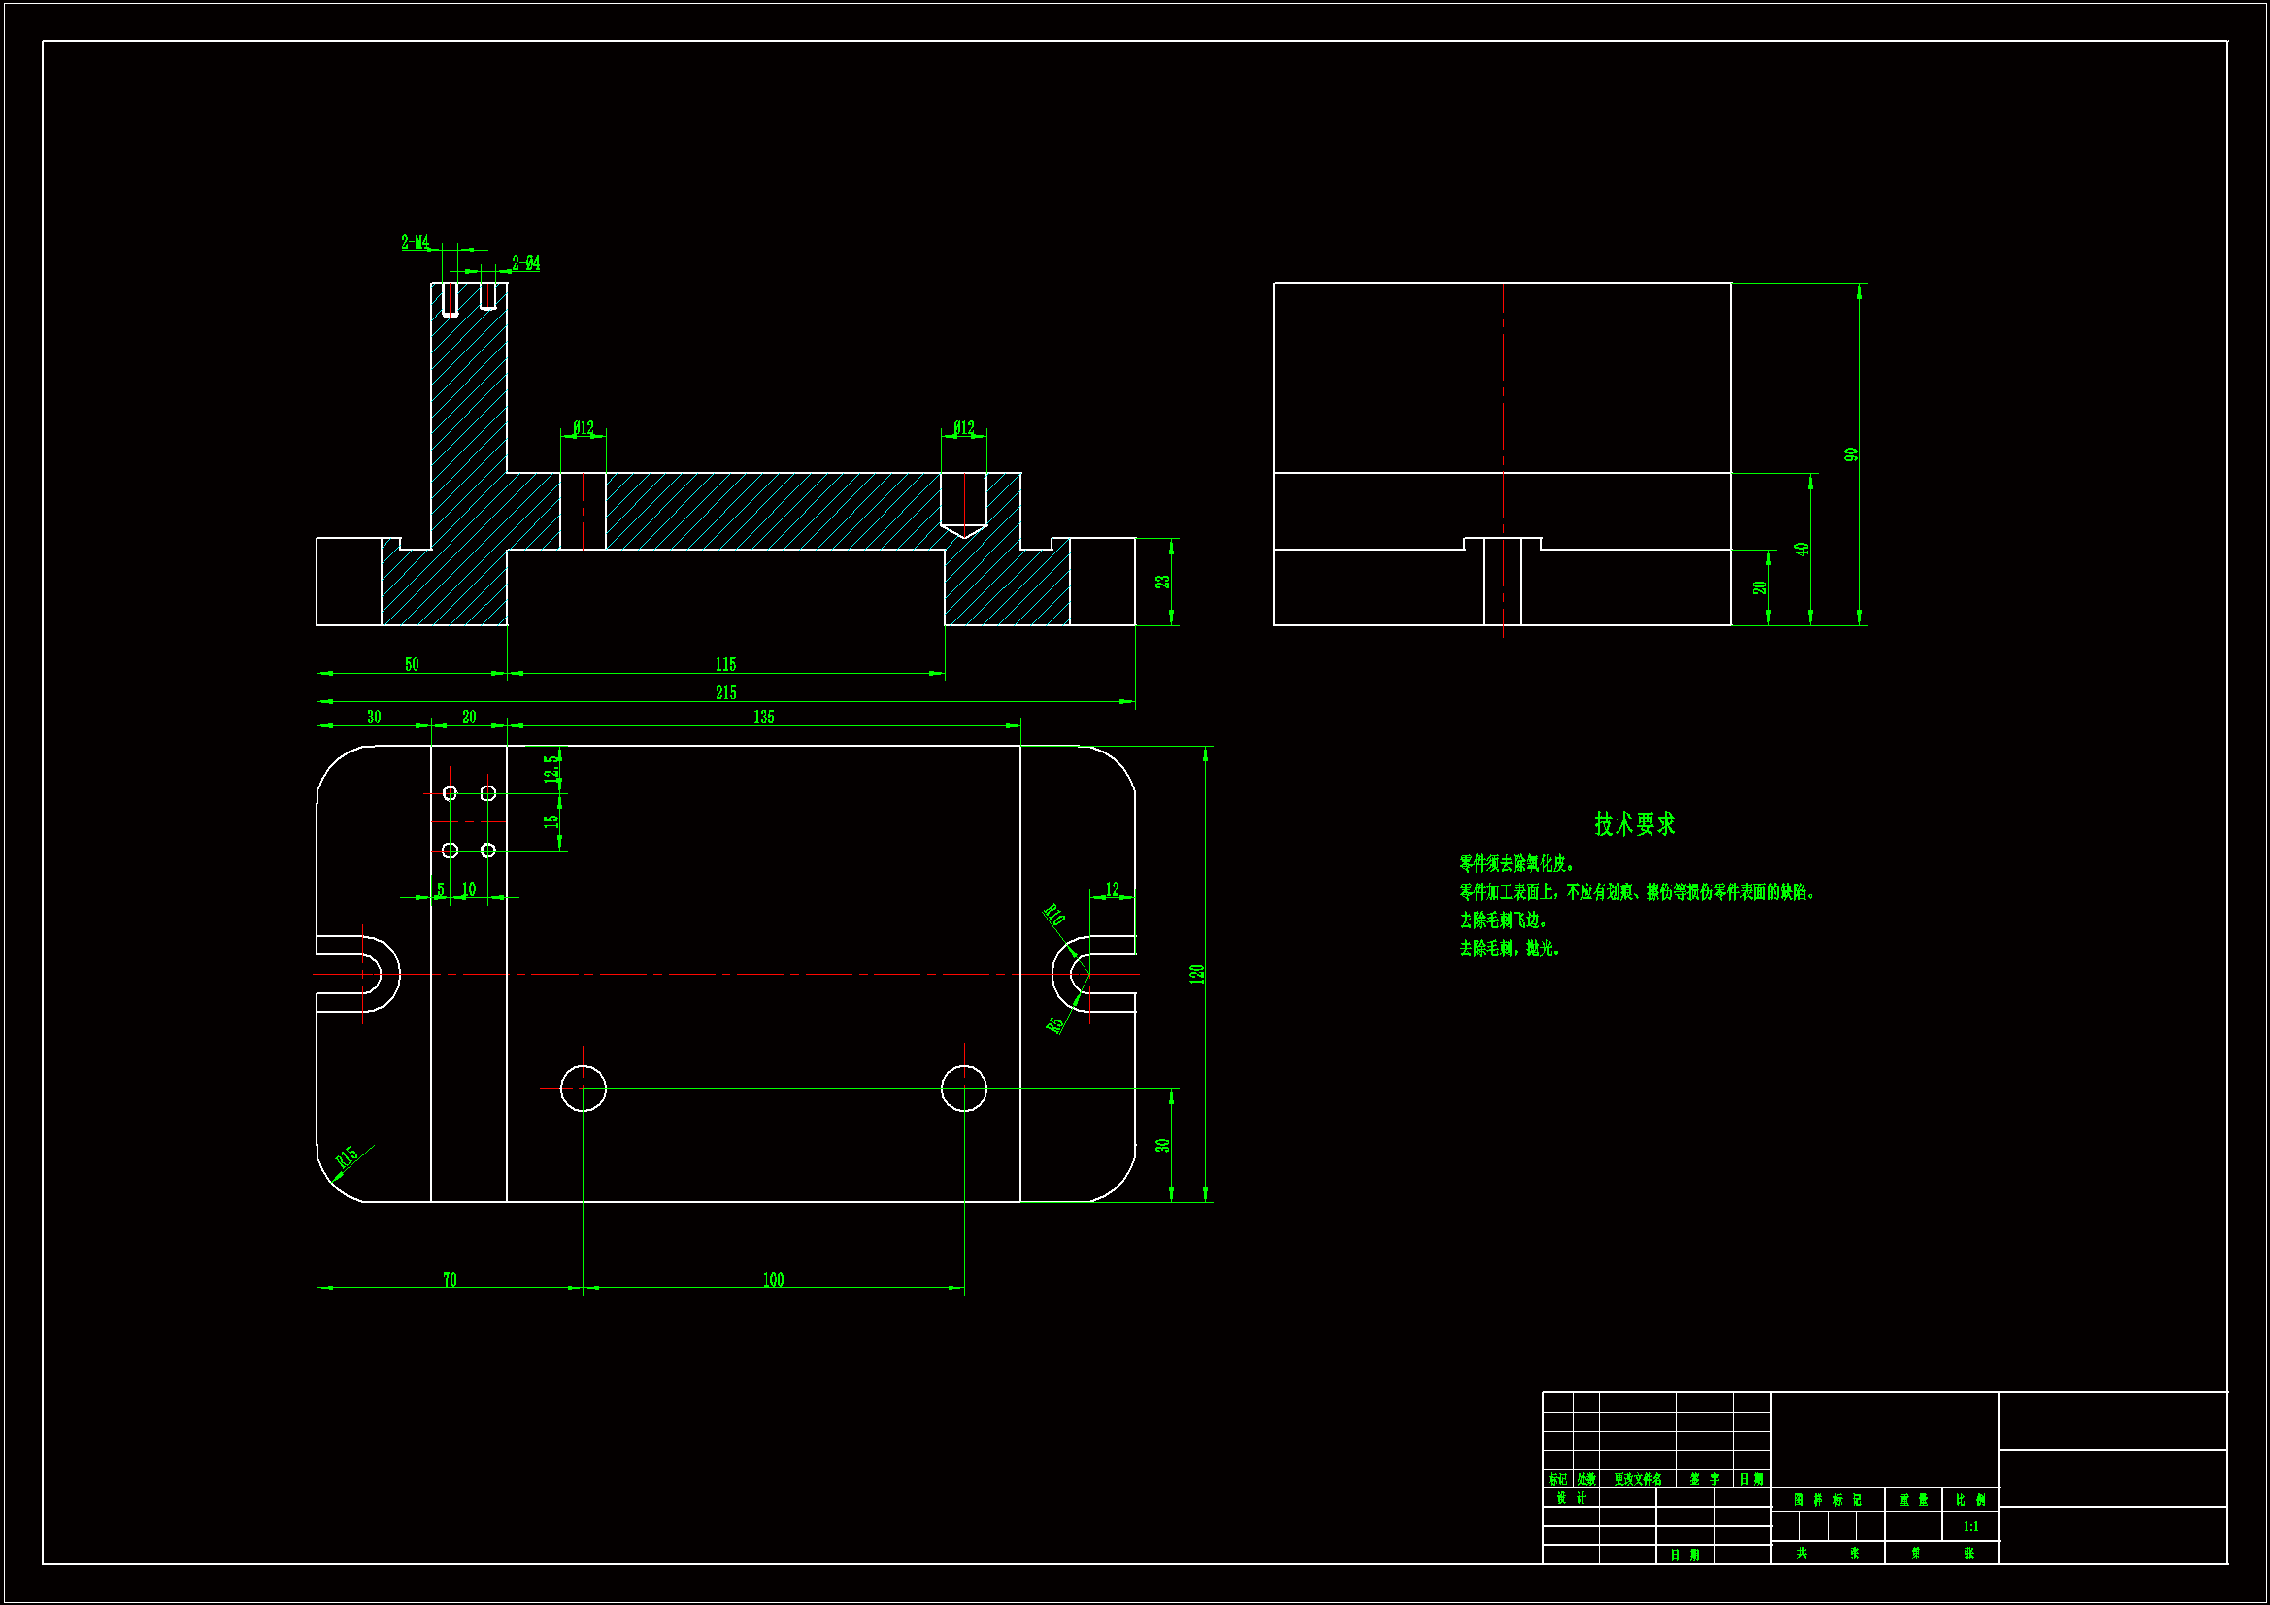Viewport: 2270px width, 1605px height.
Task: Select the 90 dimension in side view
Action: pyautogui.click(x=1851, y=453)
